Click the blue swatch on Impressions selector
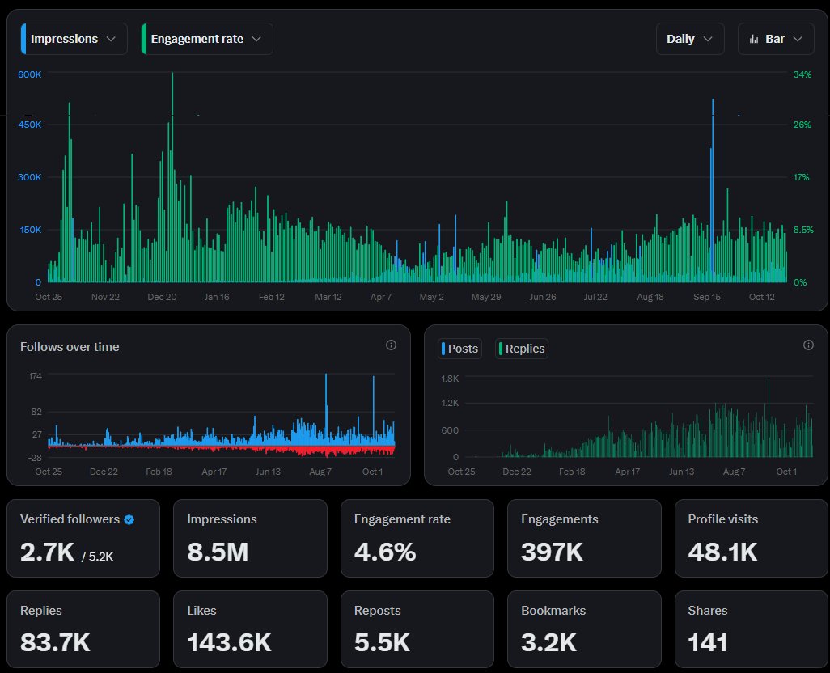Image resolution: width=830 pixels, height=673 pixels. (x=23, y=39)
